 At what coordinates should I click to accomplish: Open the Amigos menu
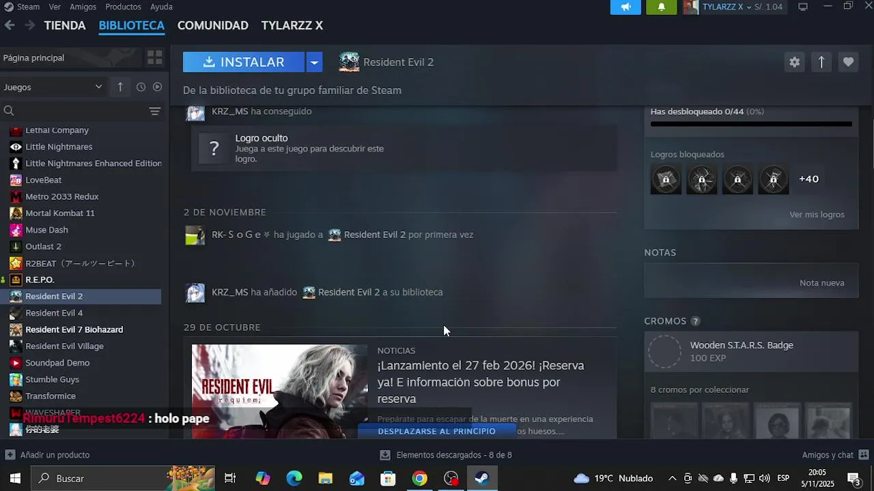83,7
